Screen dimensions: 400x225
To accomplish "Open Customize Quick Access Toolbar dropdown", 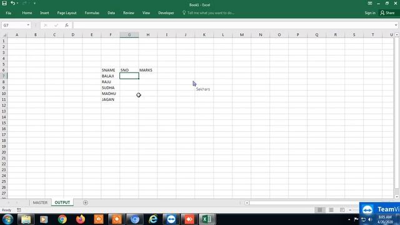I will (34, 3).
